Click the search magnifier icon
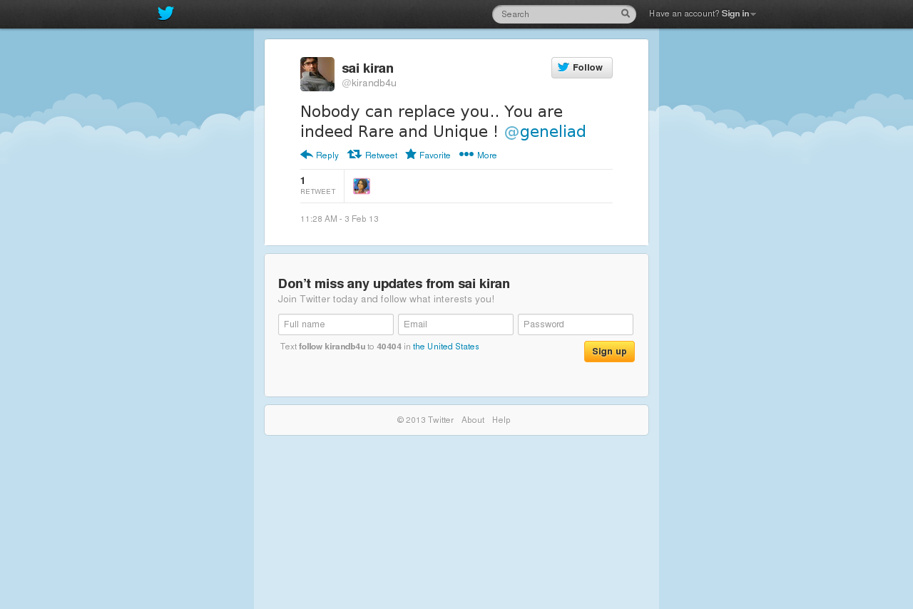This screenshot has height=609, width=913. [626, 14]
